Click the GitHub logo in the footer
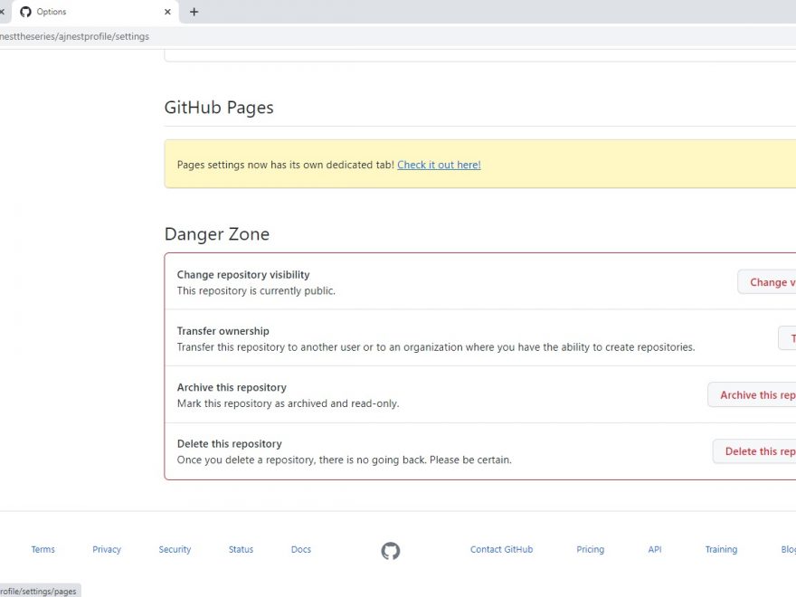This screenshot has height=597, width=796. coord(391,551)
